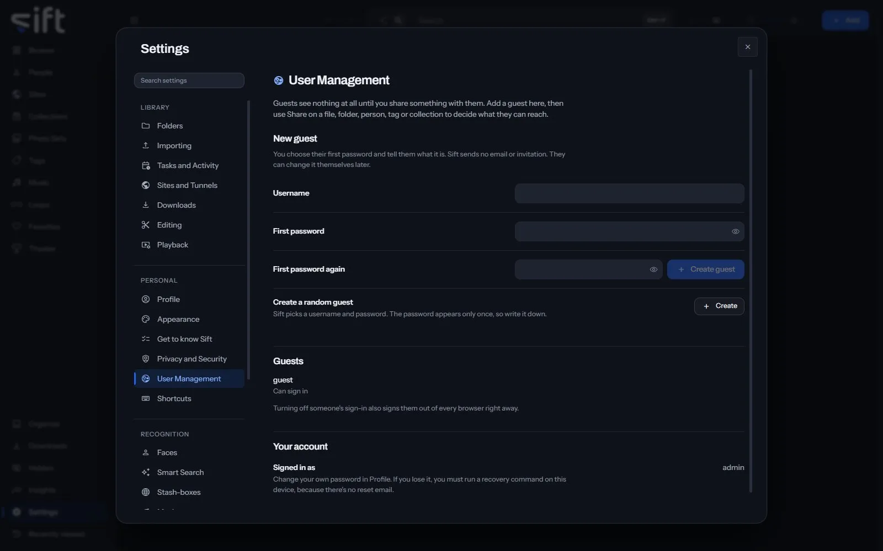Click the "Signed in as" label

pos(294,468)
